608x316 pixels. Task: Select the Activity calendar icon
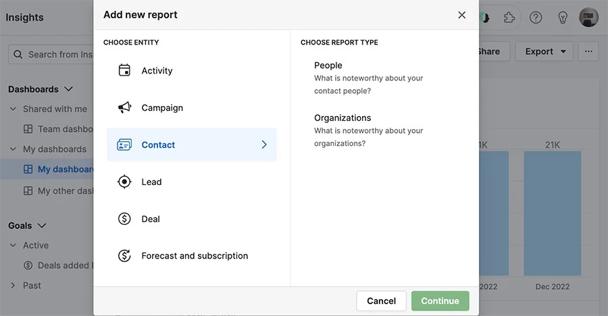click(x=124, y=70)
